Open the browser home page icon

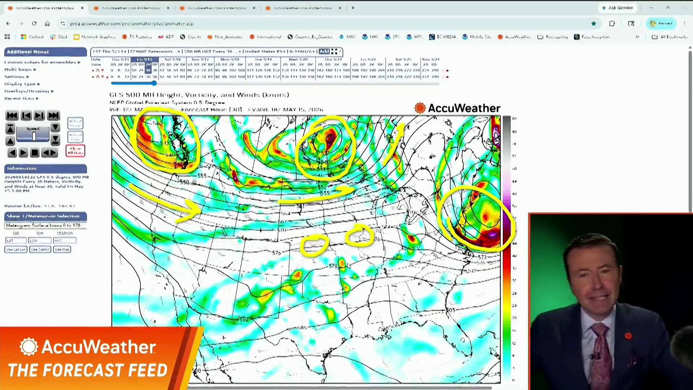coord(47,23)
